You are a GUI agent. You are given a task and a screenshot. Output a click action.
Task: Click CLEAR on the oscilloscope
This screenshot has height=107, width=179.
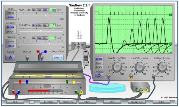pyautogui.click(x=99, y=63)
